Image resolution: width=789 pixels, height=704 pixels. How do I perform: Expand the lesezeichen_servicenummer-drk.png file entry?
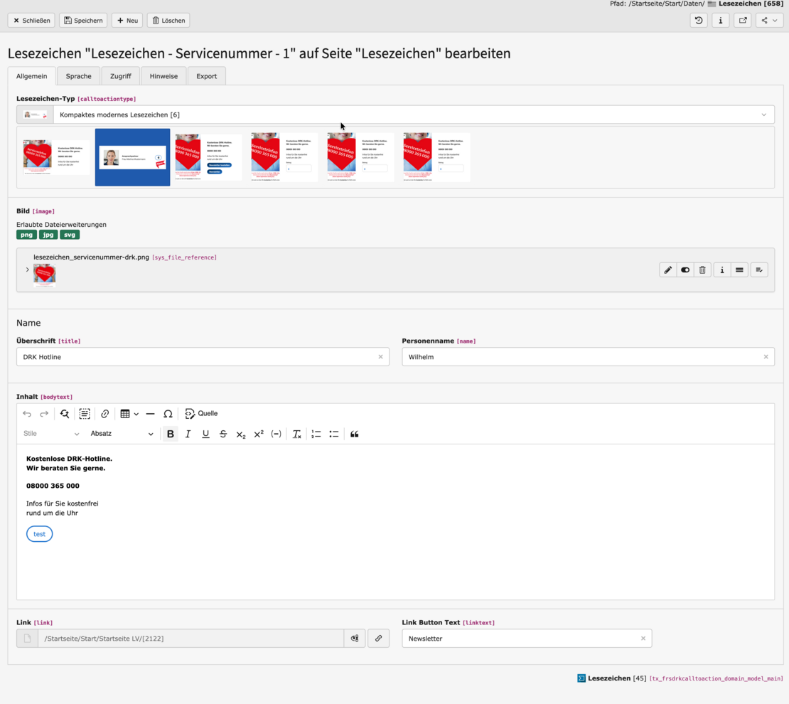(x=28, y=270)
